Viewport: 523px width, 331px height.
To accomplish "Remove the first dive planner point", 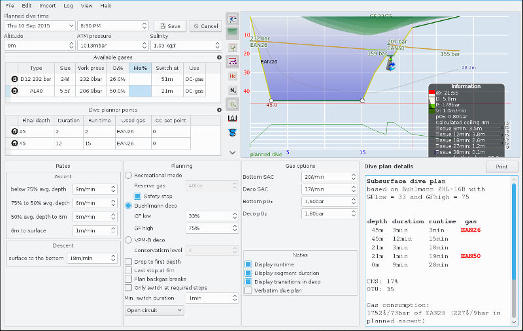I will [x=14, y=131].
